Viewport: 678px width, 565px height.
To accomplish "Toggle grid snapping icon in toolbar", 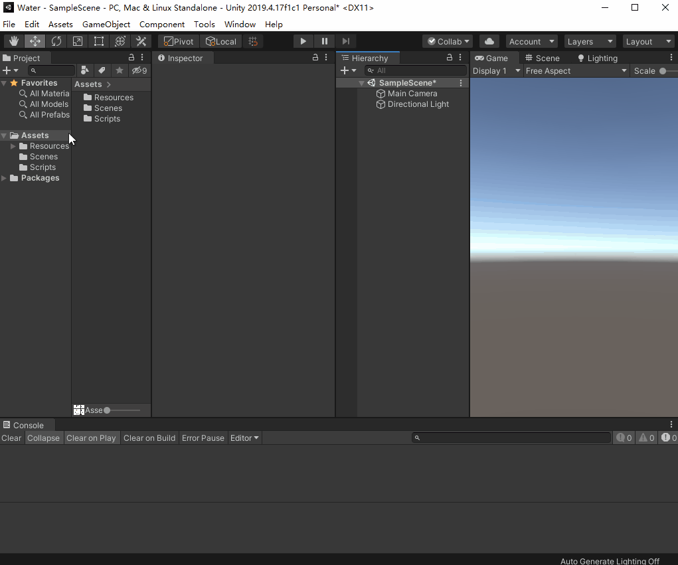I will pyautogui.click(x=253, y=41).
